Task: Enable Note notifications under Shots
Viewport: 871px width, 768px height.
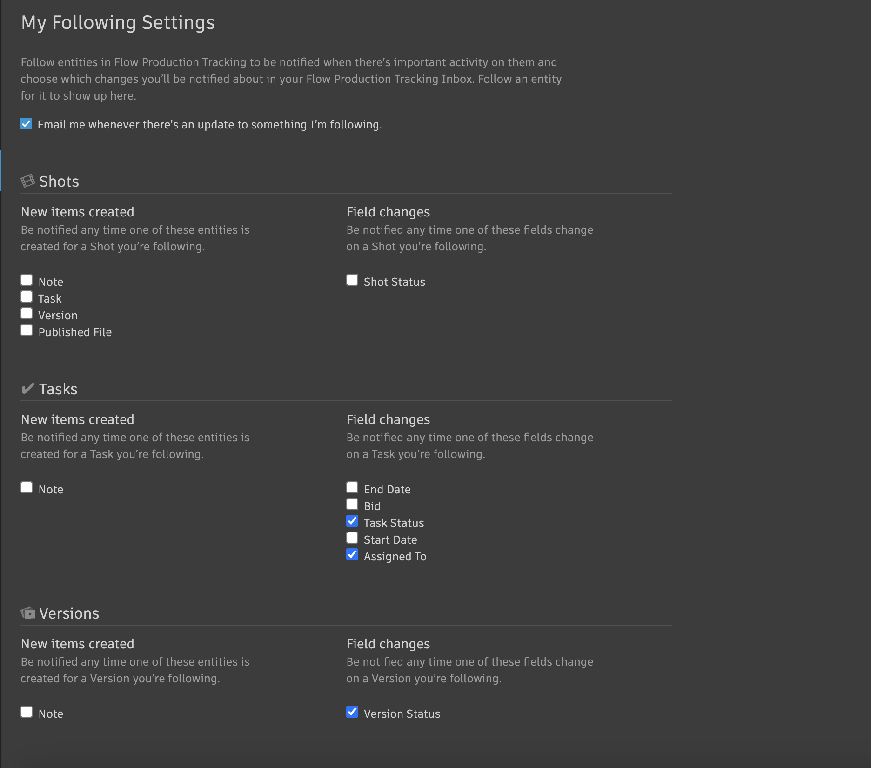Action: click(27, 280)
